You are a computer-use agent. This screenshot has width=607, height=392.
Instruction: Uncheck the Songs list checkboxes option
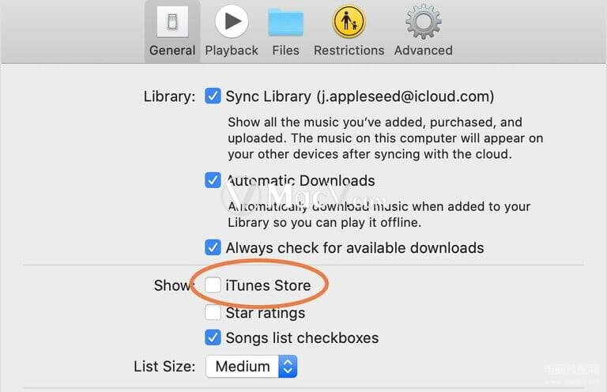tap(213, 337)
